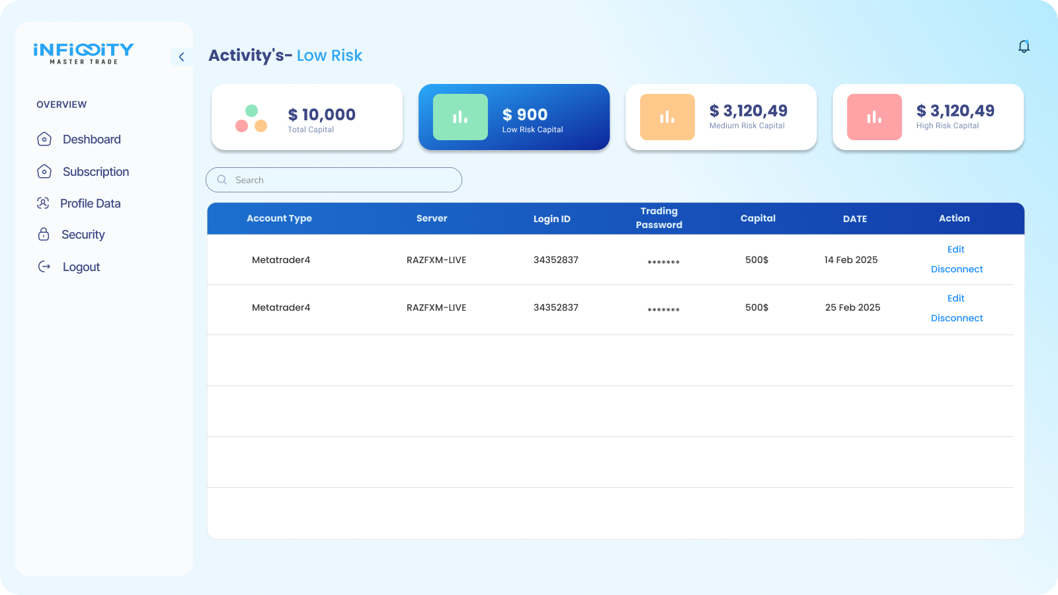The height and width of the screenshot is (595, 1058).
Task: Click the notification bell icon
Action: click(1024, 46)
